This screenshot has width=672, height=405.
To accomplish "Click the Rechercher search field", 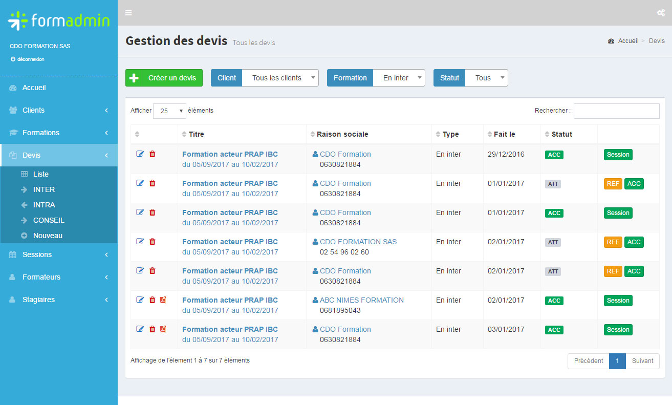I will click(616, 111).
